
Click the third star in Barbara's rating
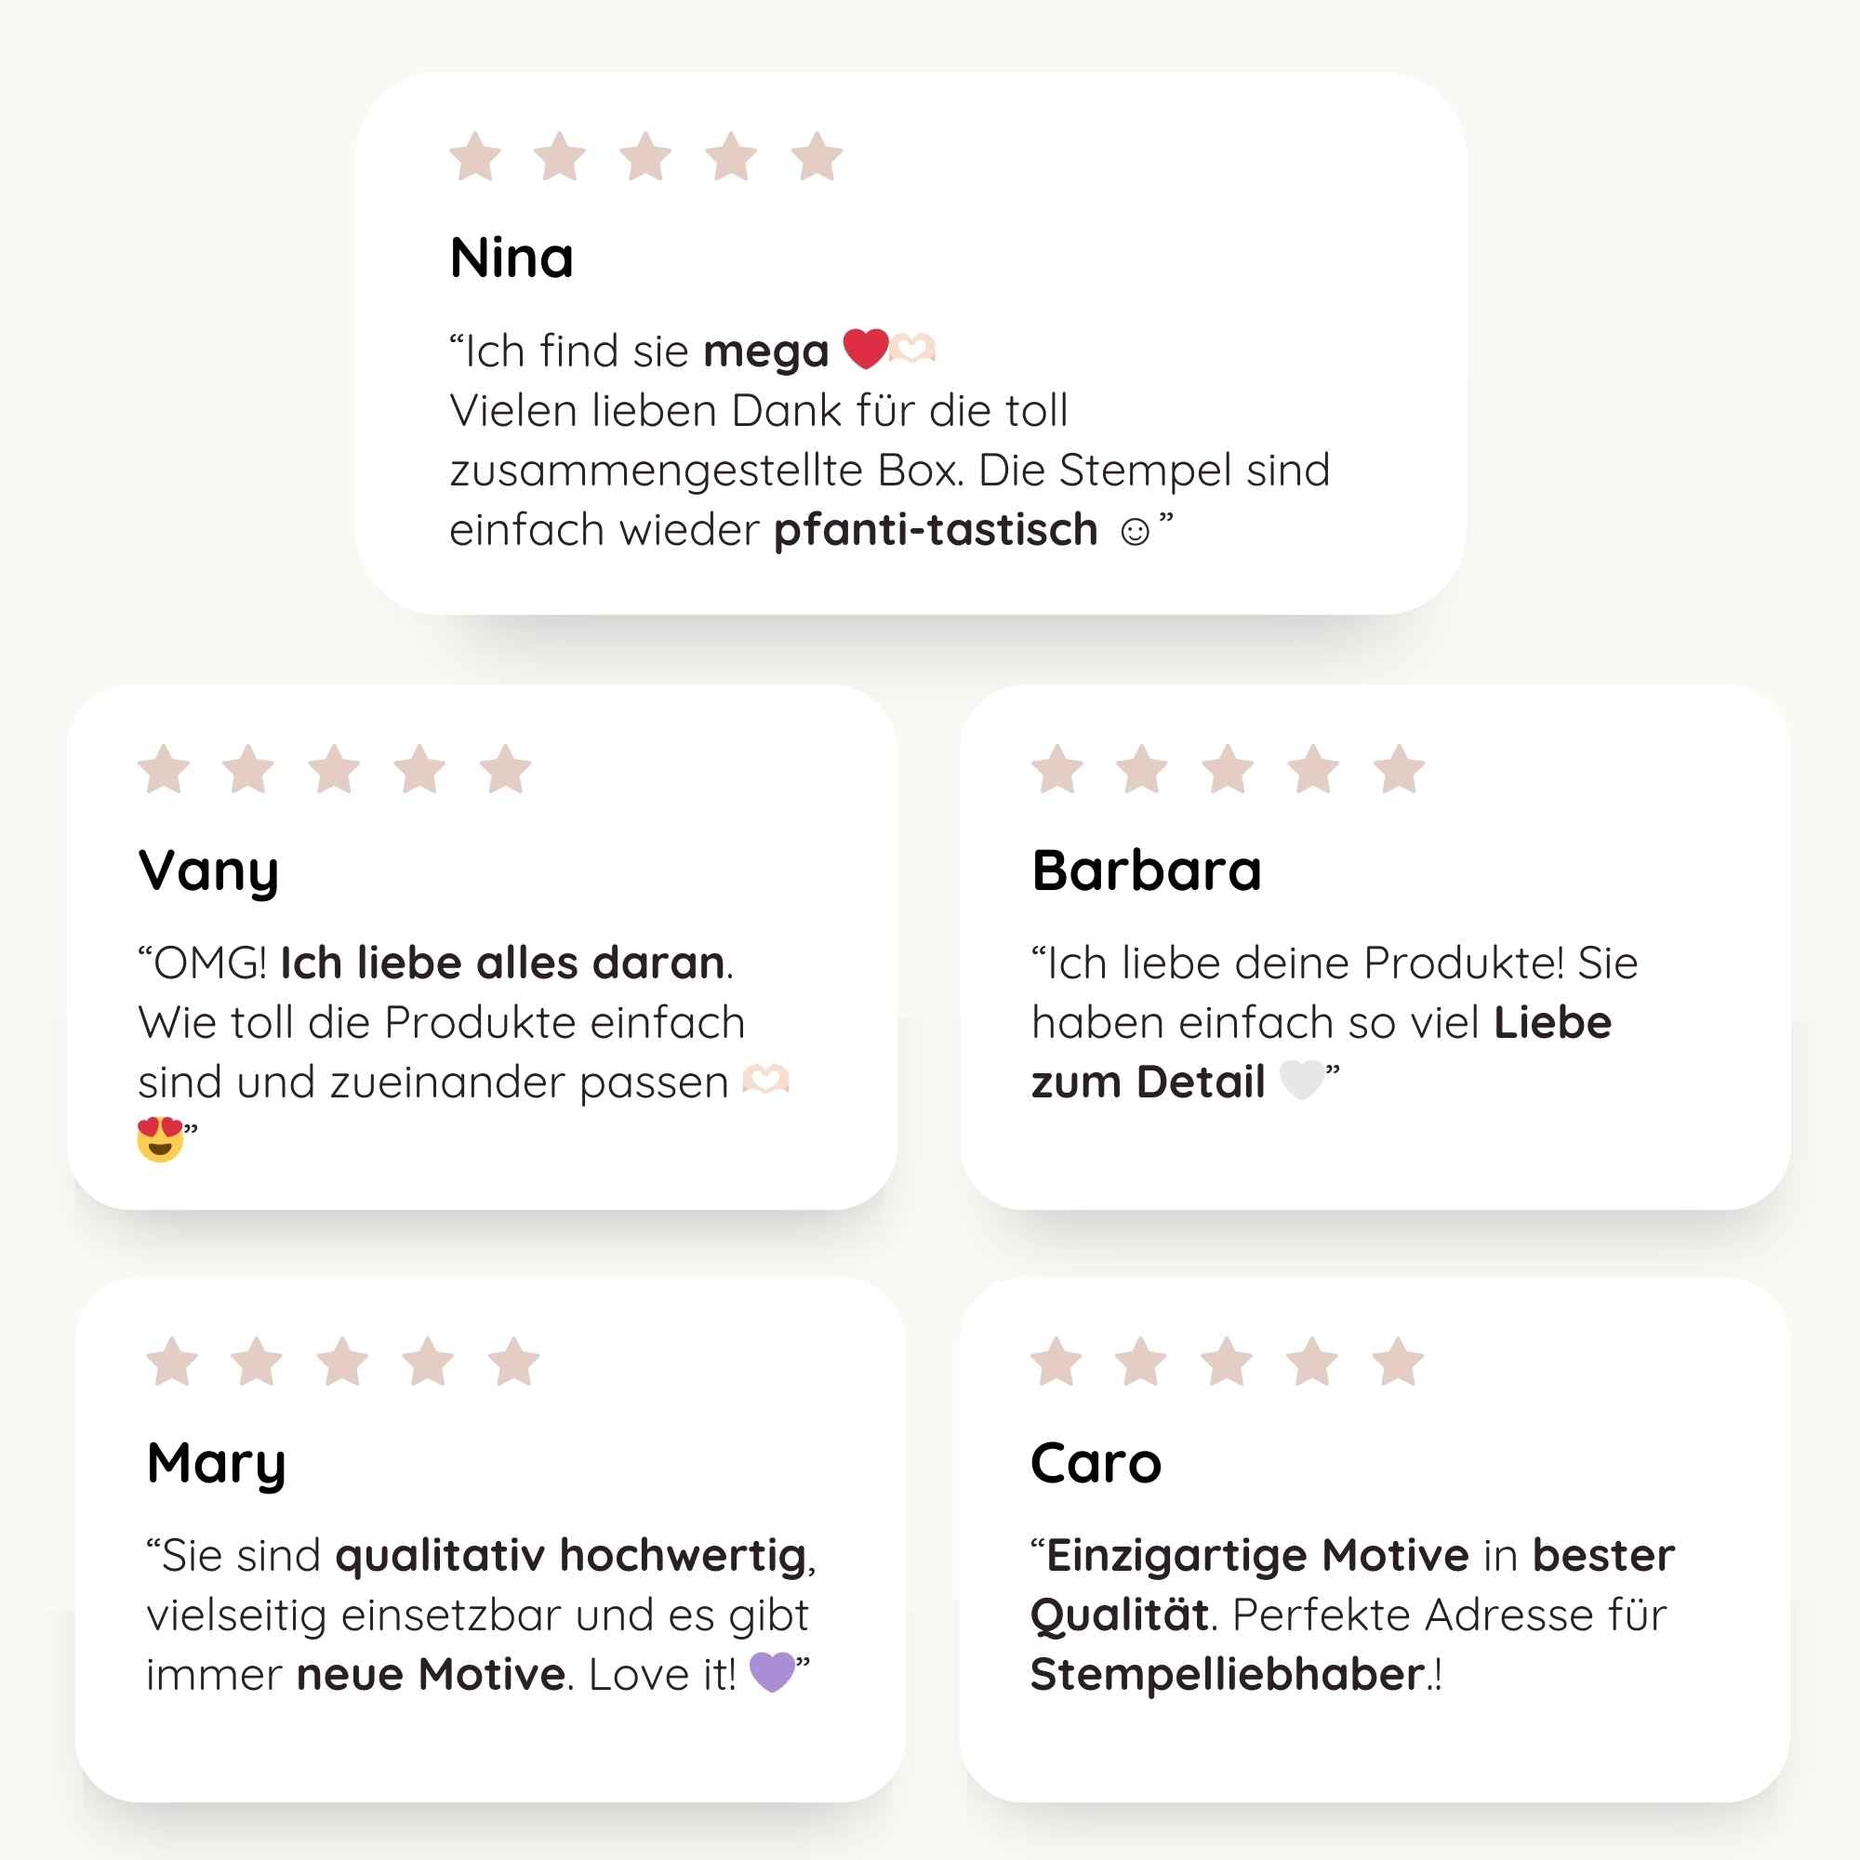click(1229, 770)
